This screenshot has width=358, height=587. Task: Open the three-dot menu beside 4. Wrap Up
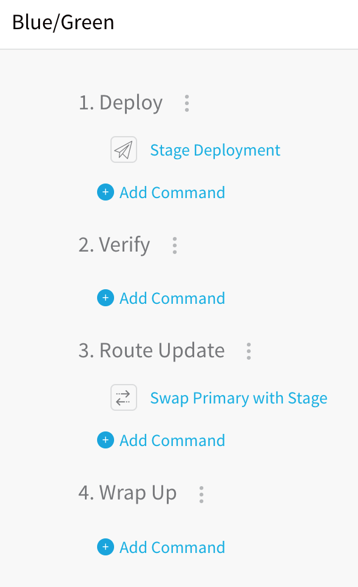point(201,495)
